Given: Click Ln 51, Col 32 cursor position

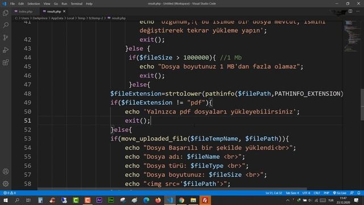Looking at the screenshot, I should 274,193.
